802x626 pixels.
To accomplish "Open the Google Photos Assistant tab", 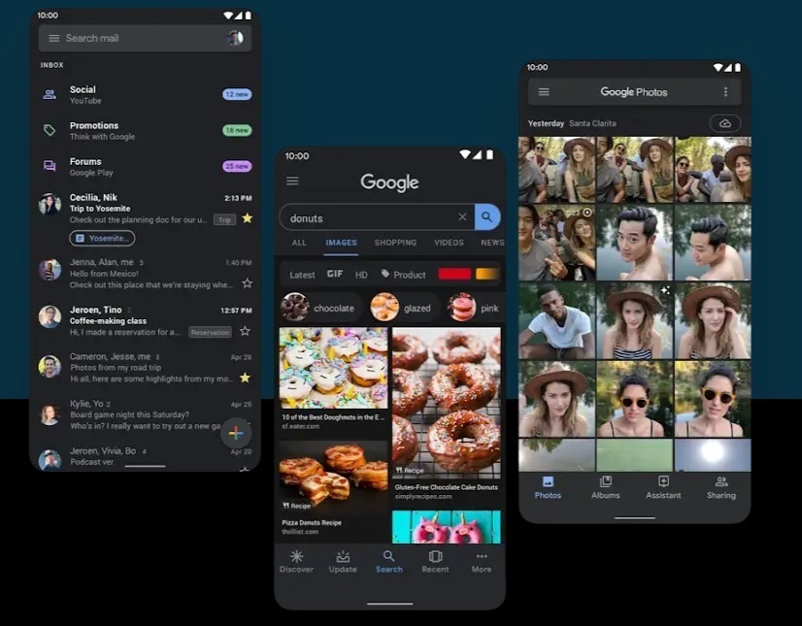I will 663,487.
